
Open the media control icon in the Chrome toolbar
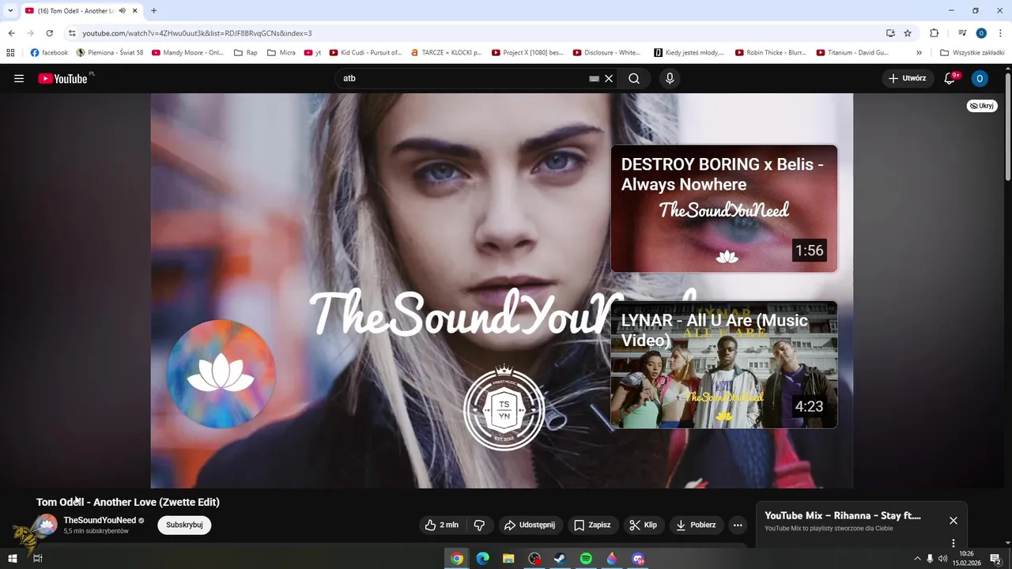(x=962, y=33)
